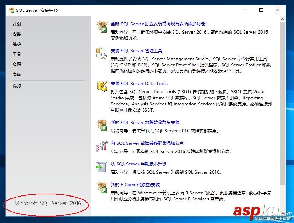This screenshot has width=294, height=223.
Task: Click the vertical scrollbar thumb
Action: (x=283, y=103)
